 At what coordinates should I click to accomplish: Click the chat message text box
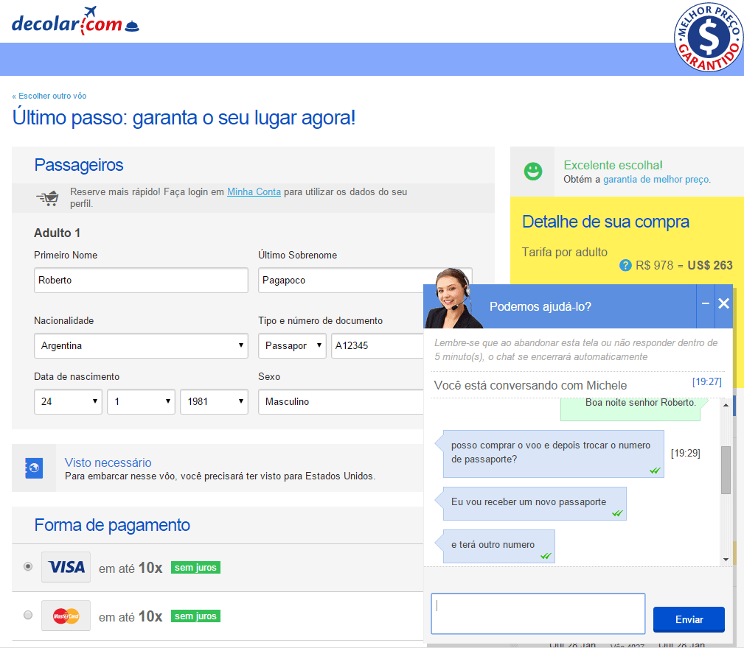pos(538,613)
